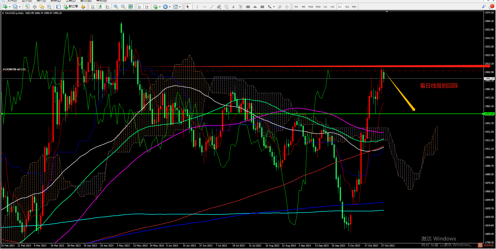The image size is (496, 249).
Task: Select the text label tool
Action: 241,7
